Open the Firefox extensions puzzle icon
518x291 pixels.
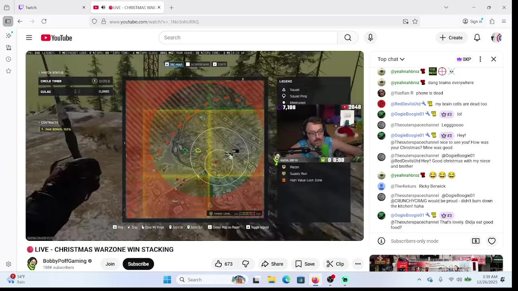click(x=492, y=21)
